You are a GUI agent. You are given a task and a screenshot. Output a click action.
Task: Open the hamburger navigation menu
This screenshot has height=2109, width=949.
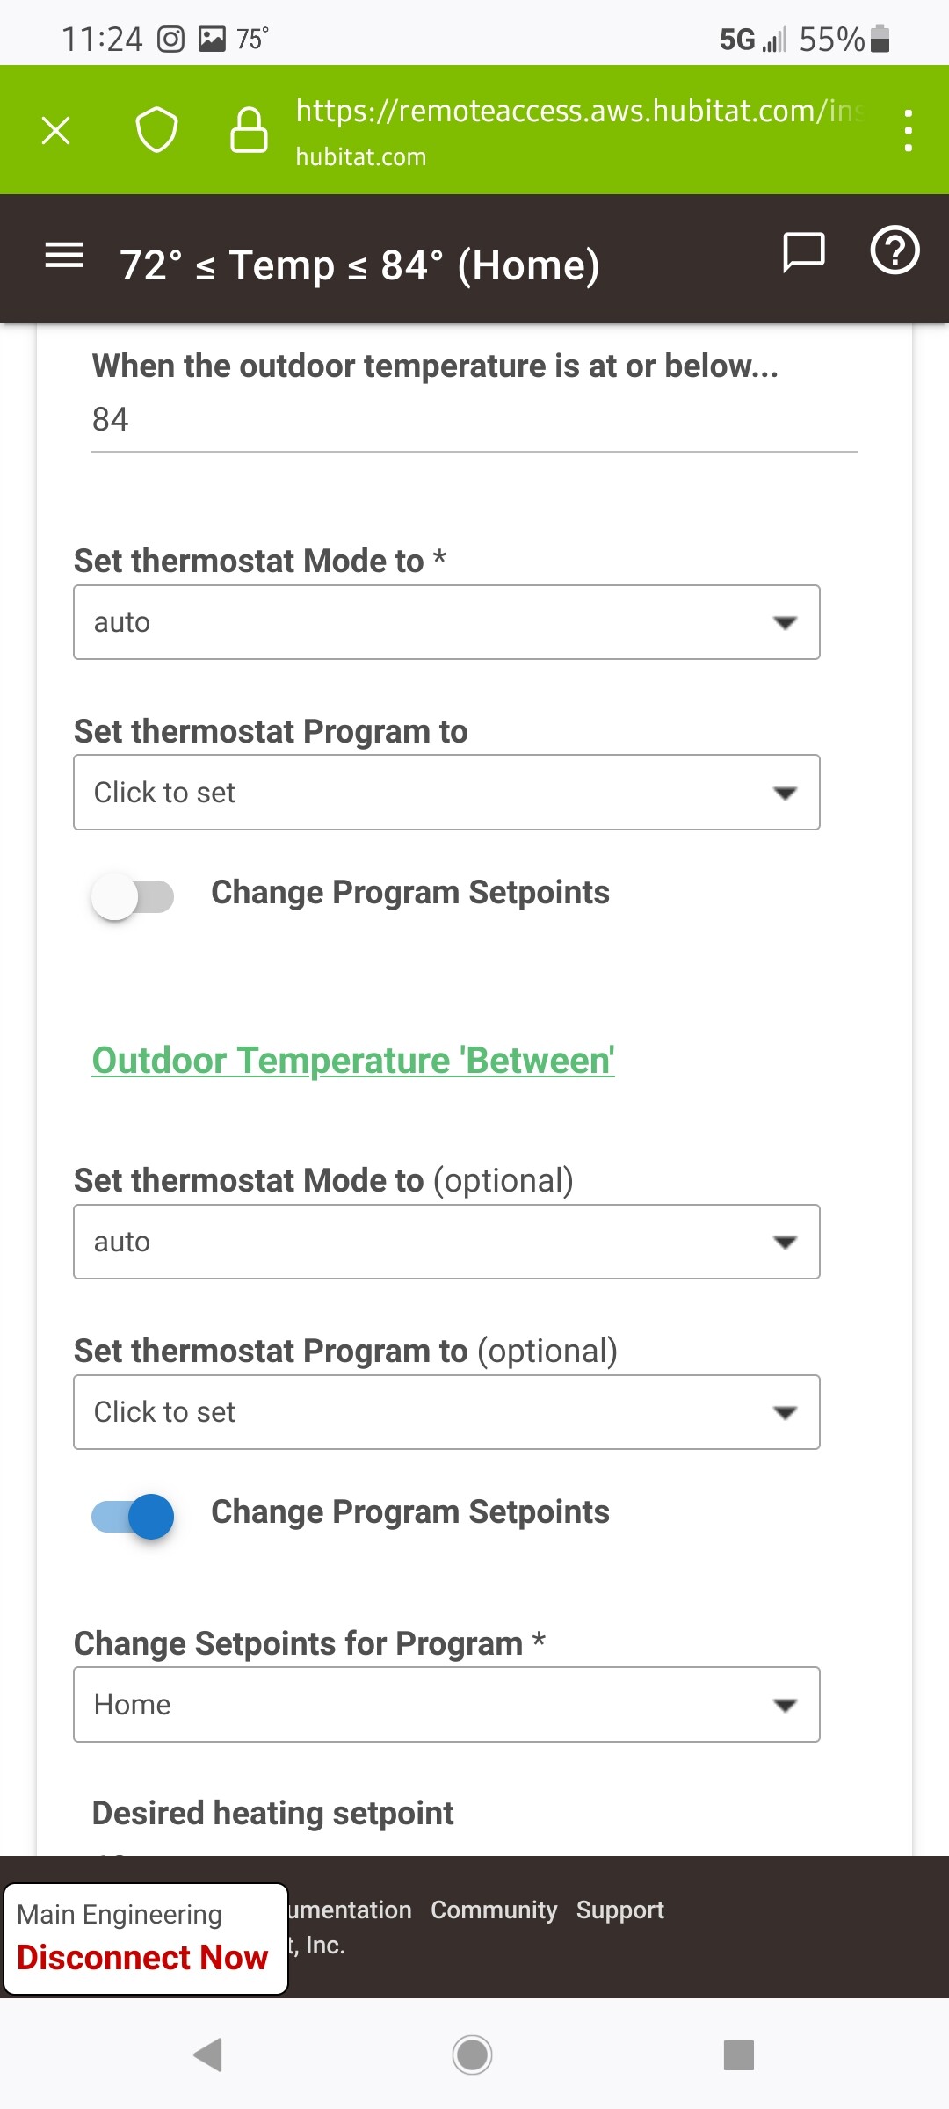click(x=64, y=256)
